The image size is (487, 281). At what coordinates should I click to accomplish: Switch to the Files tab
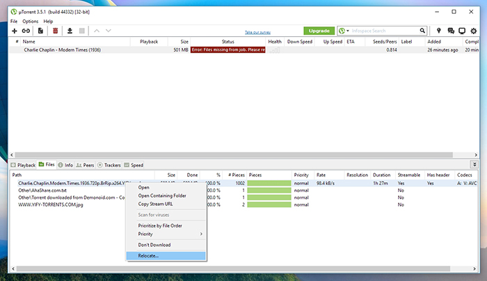47,165
